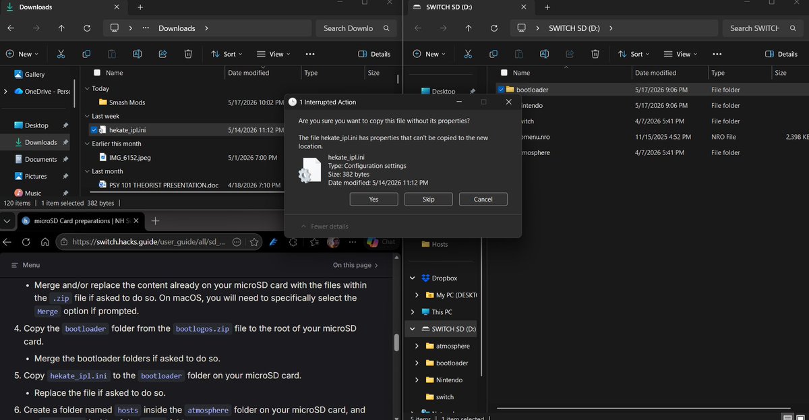Open Music in Downloads sidebar
This screenshot has width=809, height=420.
33,193
